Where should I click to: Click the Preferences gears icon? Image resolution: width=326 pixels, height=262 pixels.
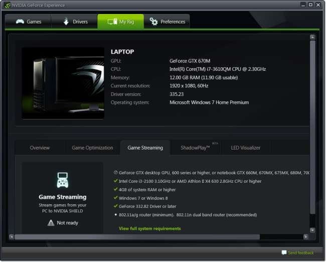[x=153, y=22]
